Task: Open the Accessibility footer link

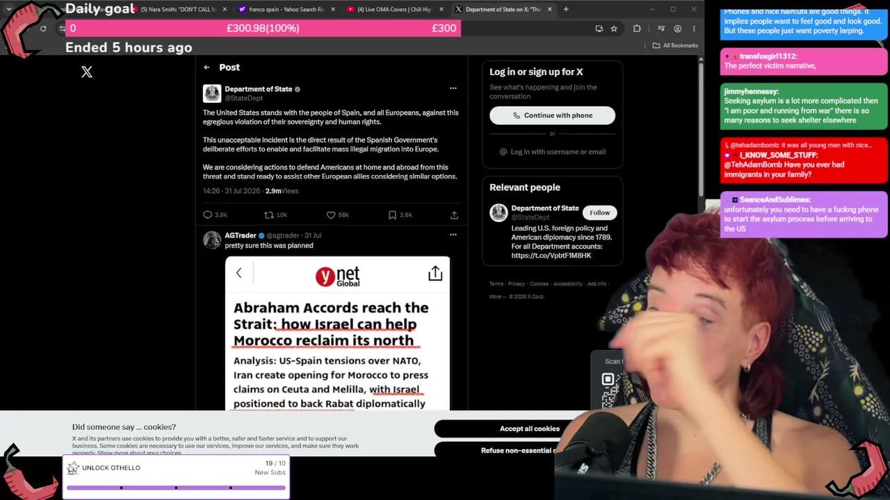Action: (x=568, y=284)
